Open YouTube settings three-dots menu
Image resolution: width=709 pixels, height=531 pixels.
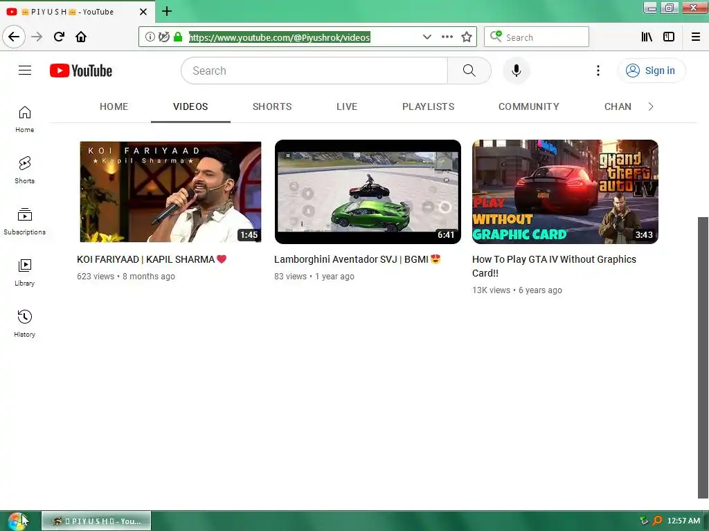point(598,71)
